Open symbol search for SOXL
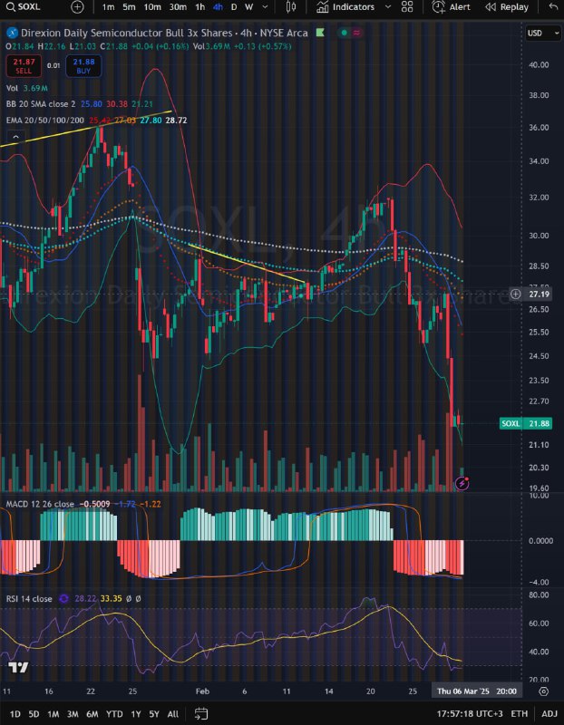The image size is (564, 725). (x=24, y=7)
